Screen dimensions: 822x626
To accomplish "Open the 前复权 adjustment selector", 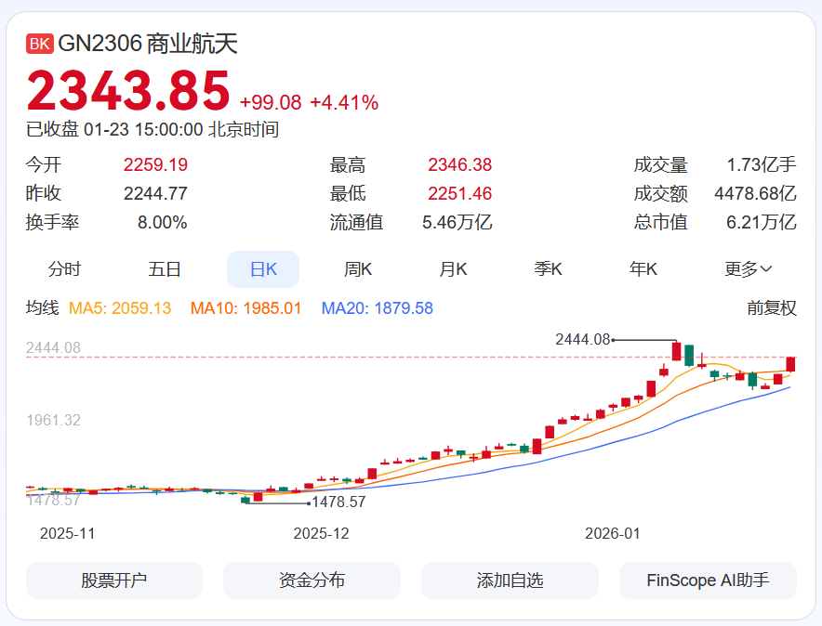I will (x=772, y=308).
